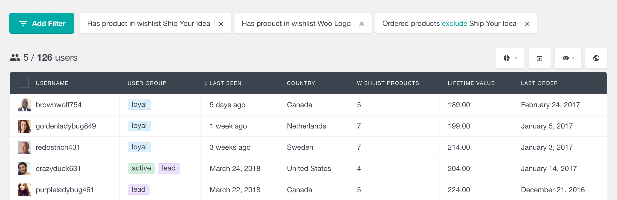Sort by Wishlist Products column

pyautogui.click(x=388, y=83)
